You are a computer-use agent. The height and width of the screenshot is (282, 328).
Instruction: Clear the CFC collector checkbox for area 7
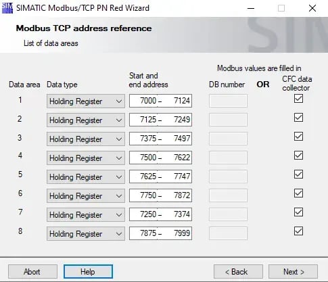(298, 212)
